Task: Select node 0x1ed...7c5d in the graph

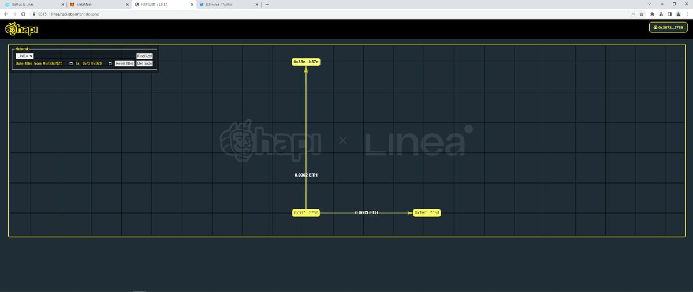Action: coord(427,213)
